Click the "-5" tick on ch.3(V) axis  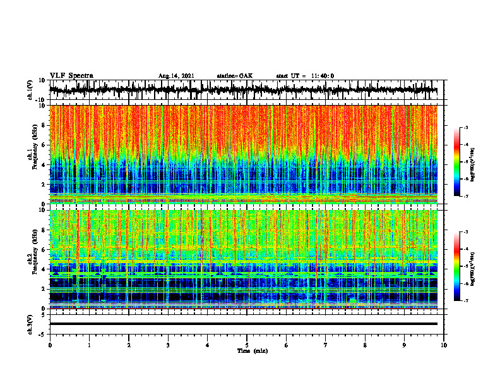coord(43,335)
